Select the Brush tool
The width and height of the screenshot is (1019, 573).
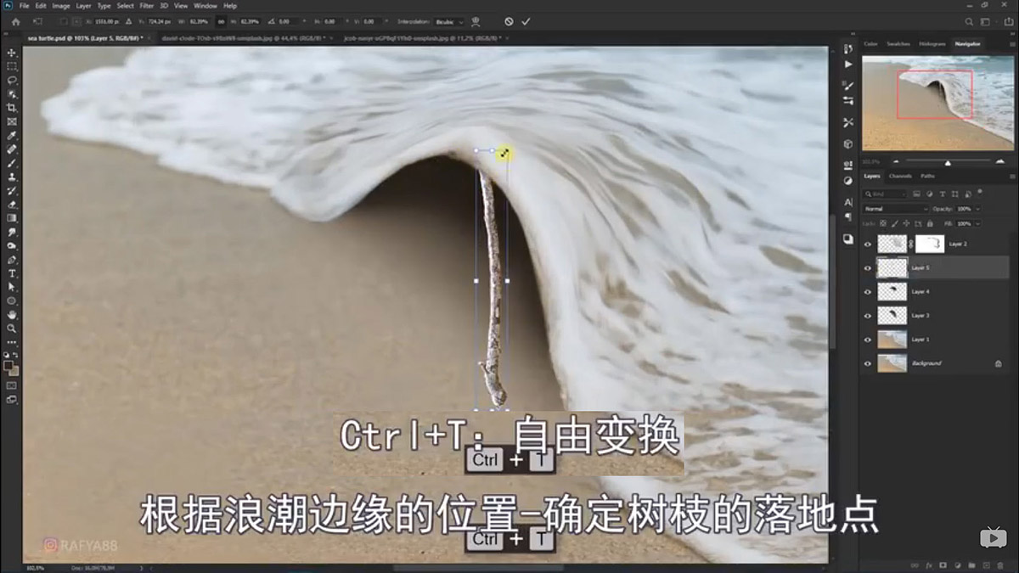pyautogui.click(x=11, y=162)
